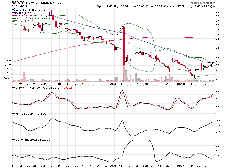The image size is (225, 168).
Task: Click the red 67.12 stochastic %D value
Action: [x=68, y=88]
